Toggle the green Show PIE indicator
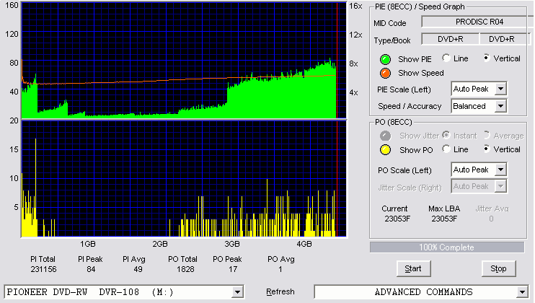The image size is (535, 303). (x=385, y=59)
